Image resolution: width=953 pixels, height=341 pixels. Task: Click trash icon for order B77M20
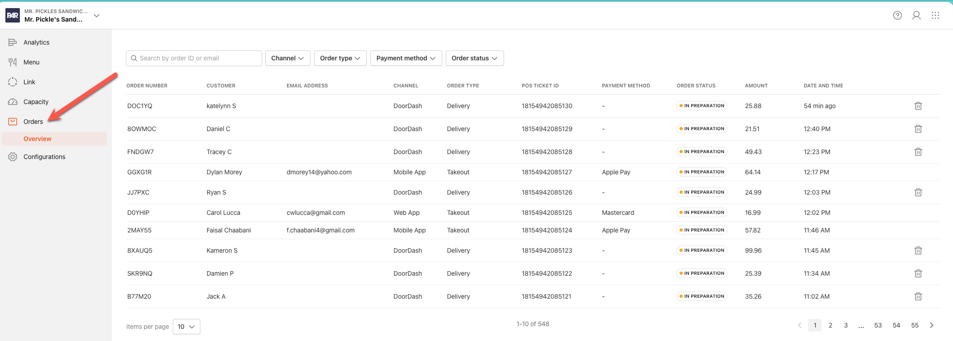click(x=918, y=296)
